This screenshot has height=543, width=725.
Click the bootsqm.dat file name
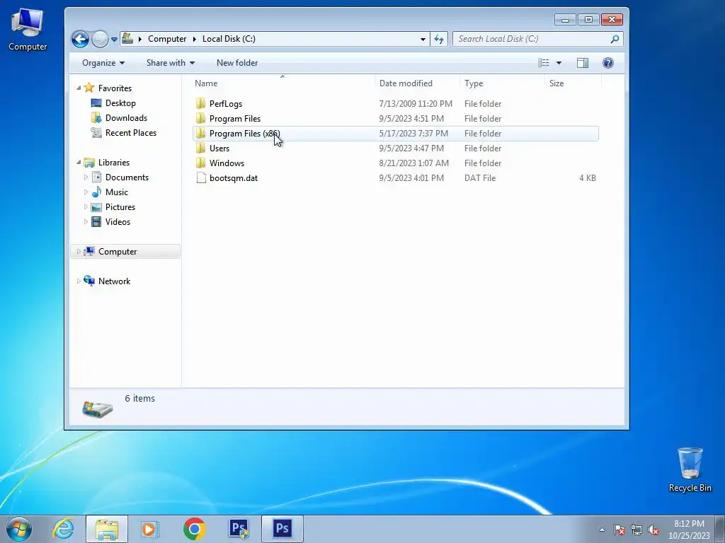click(x=234, y=177)
